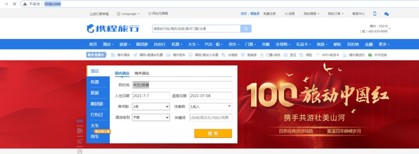Open the WeChat icon in top bar
This screenshot has width=419, height=154.
tap(386, 14)
